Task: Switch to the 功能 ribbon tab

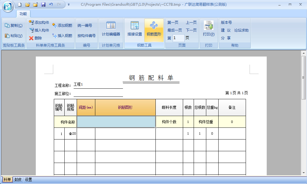Action: tap(23, 14)
